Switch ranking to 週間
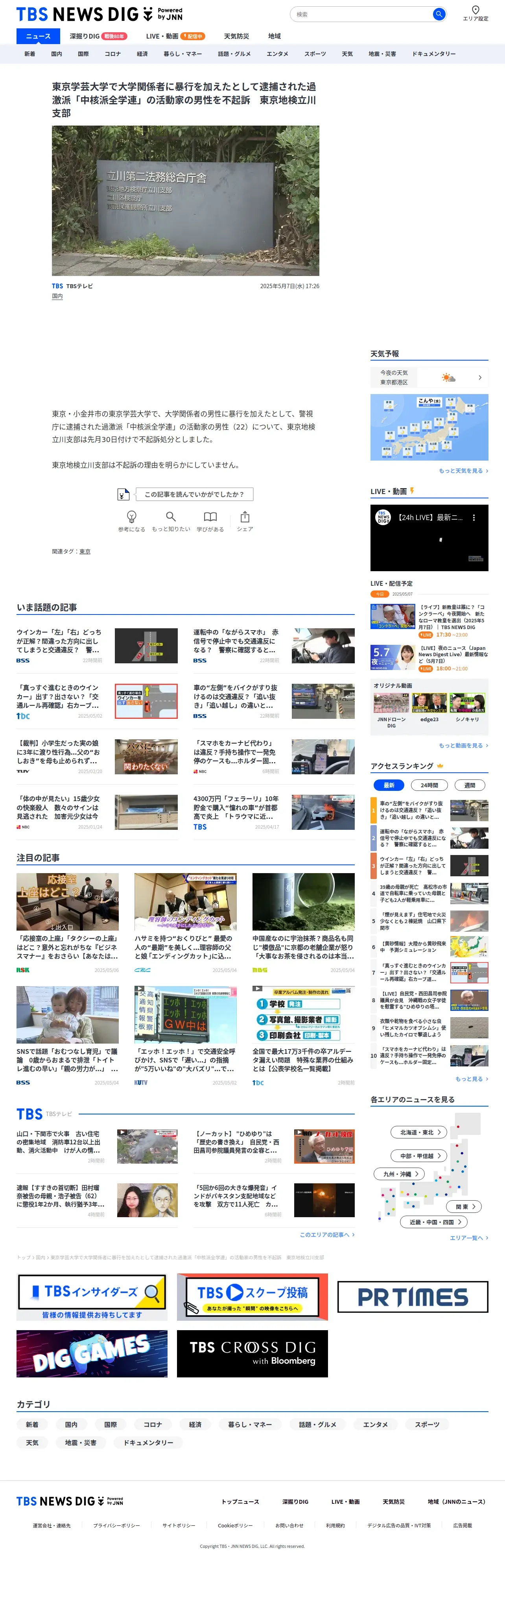 point(470,786)
